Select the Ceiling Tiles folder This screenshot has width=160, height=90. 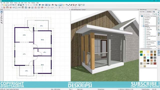(x=149, y=29)
